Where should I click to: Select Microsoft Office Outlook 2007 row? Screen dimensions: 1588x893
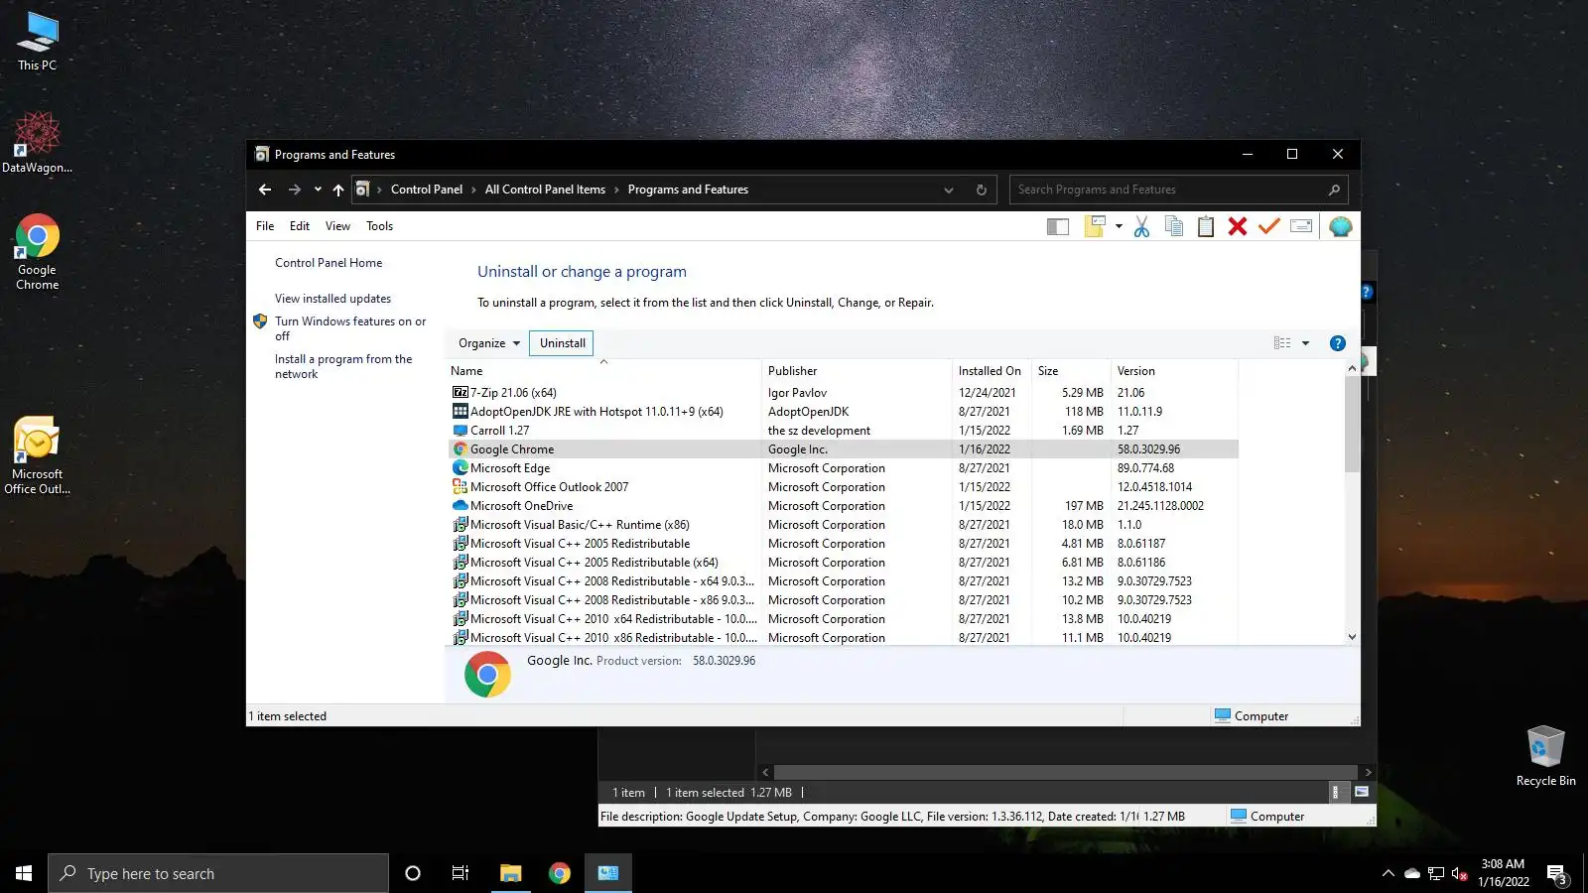pyautogui.click(x=845, y=487)
